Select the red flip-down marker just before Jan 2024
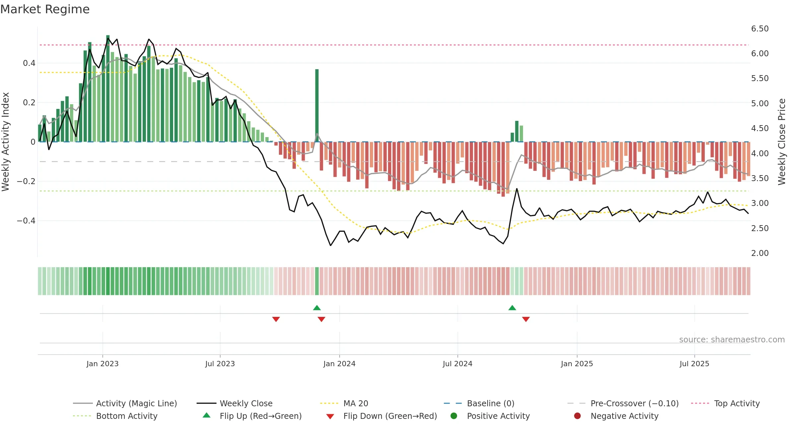 point(321,319)
